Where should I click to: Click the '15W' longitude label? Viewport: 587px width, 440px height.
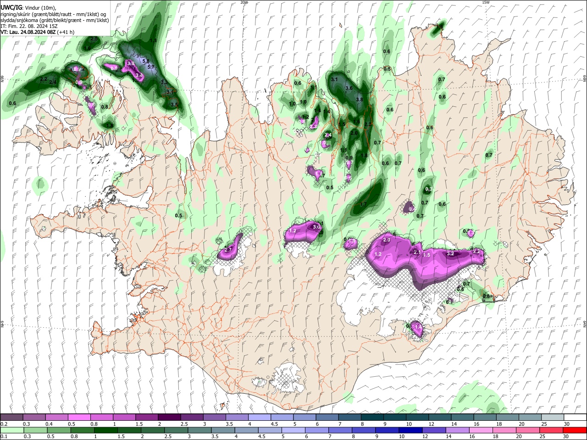point(485,2)
